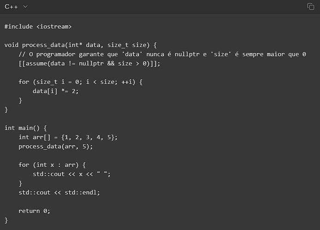Click the final closing brace of main
Image resolution: width=320 pixels, height=230 pixels.
click(x=6, y=220)
